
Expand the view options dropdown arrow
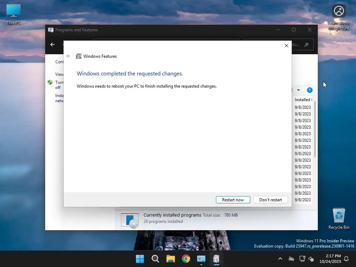[x=299, y=90]
